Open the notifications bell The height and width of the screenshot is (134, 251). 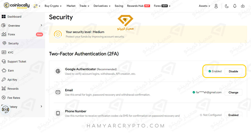(x=235, y=6)
